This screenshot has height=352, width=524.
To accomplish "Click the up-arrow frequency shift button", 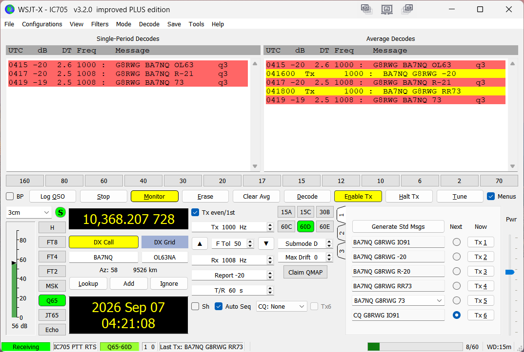I will (200, 243).
